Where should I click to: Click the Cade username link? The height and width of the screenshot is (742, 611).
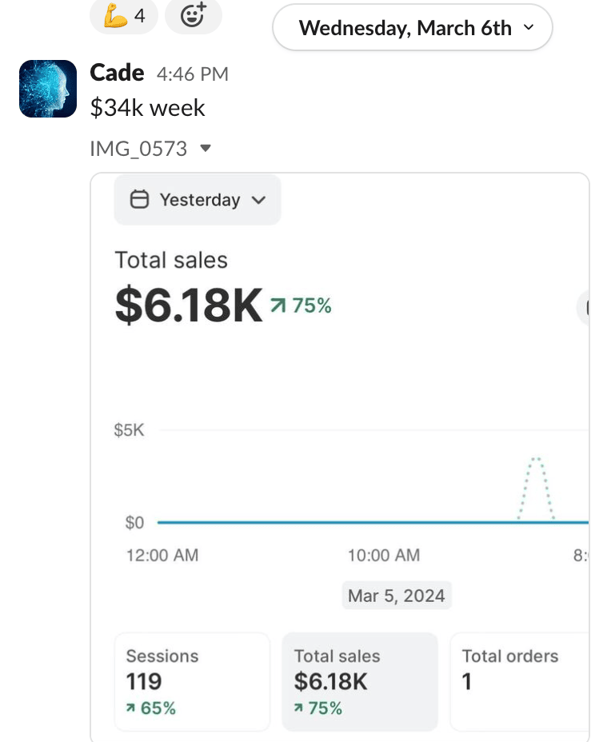[117, 74]
